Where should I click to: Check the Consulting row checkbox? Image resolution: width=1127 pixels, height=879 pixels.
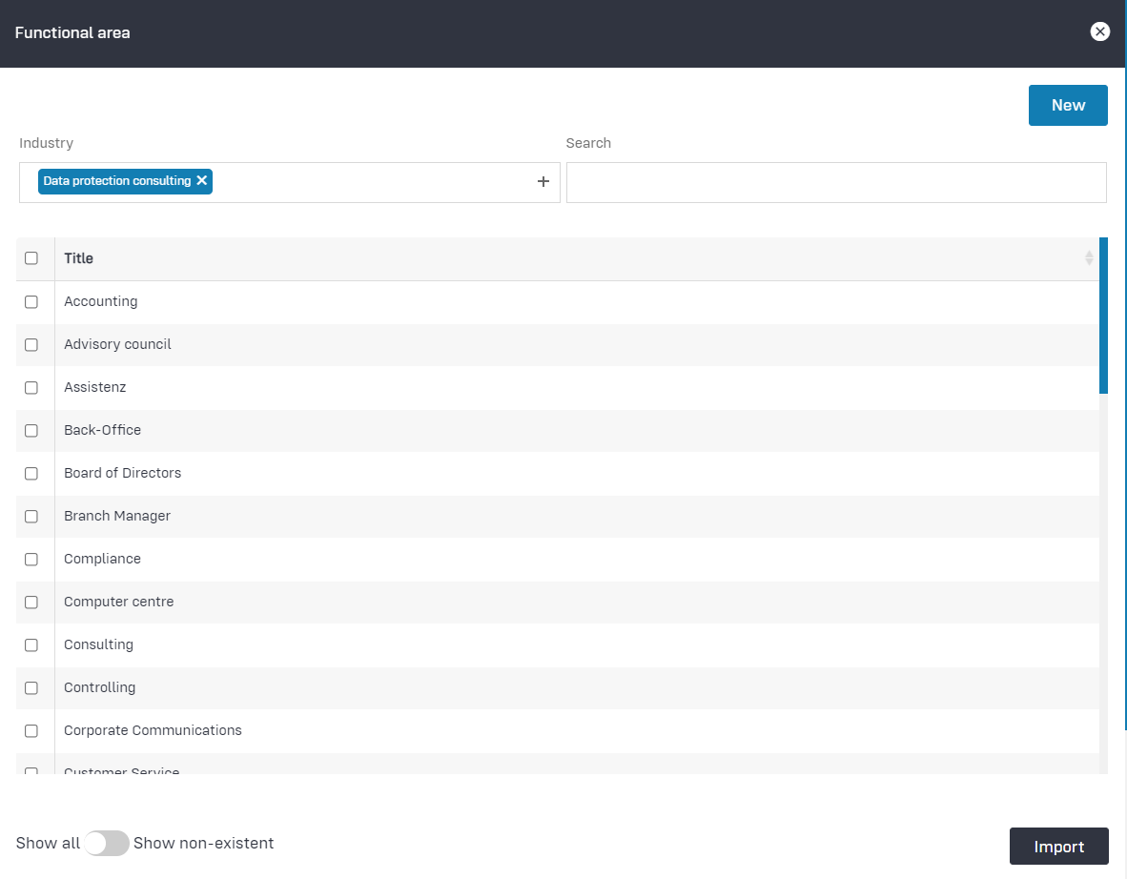(x=31, y=645)
